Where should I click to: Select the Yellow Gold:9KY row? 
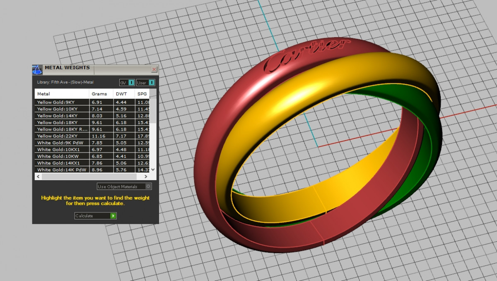(x=62, y=102)
